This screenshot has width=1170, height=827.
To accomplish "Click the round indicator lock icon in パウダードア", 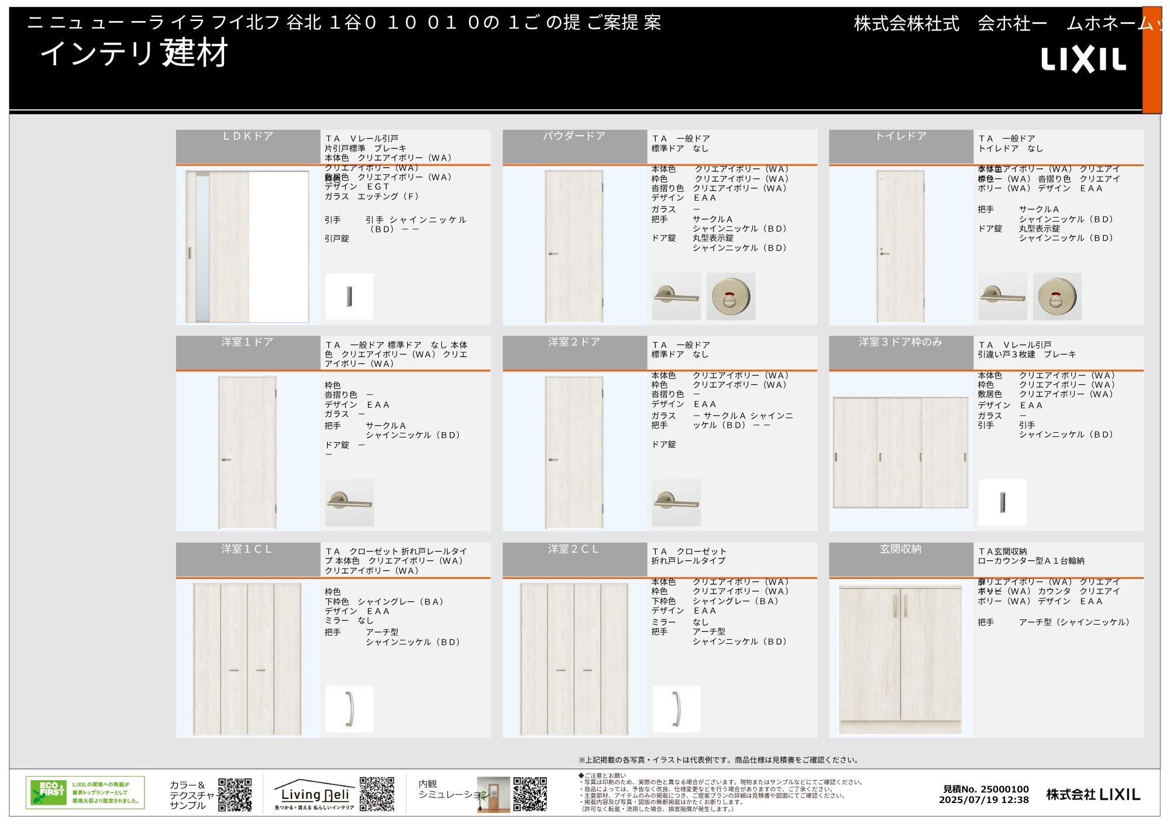I will pos(731,297).
